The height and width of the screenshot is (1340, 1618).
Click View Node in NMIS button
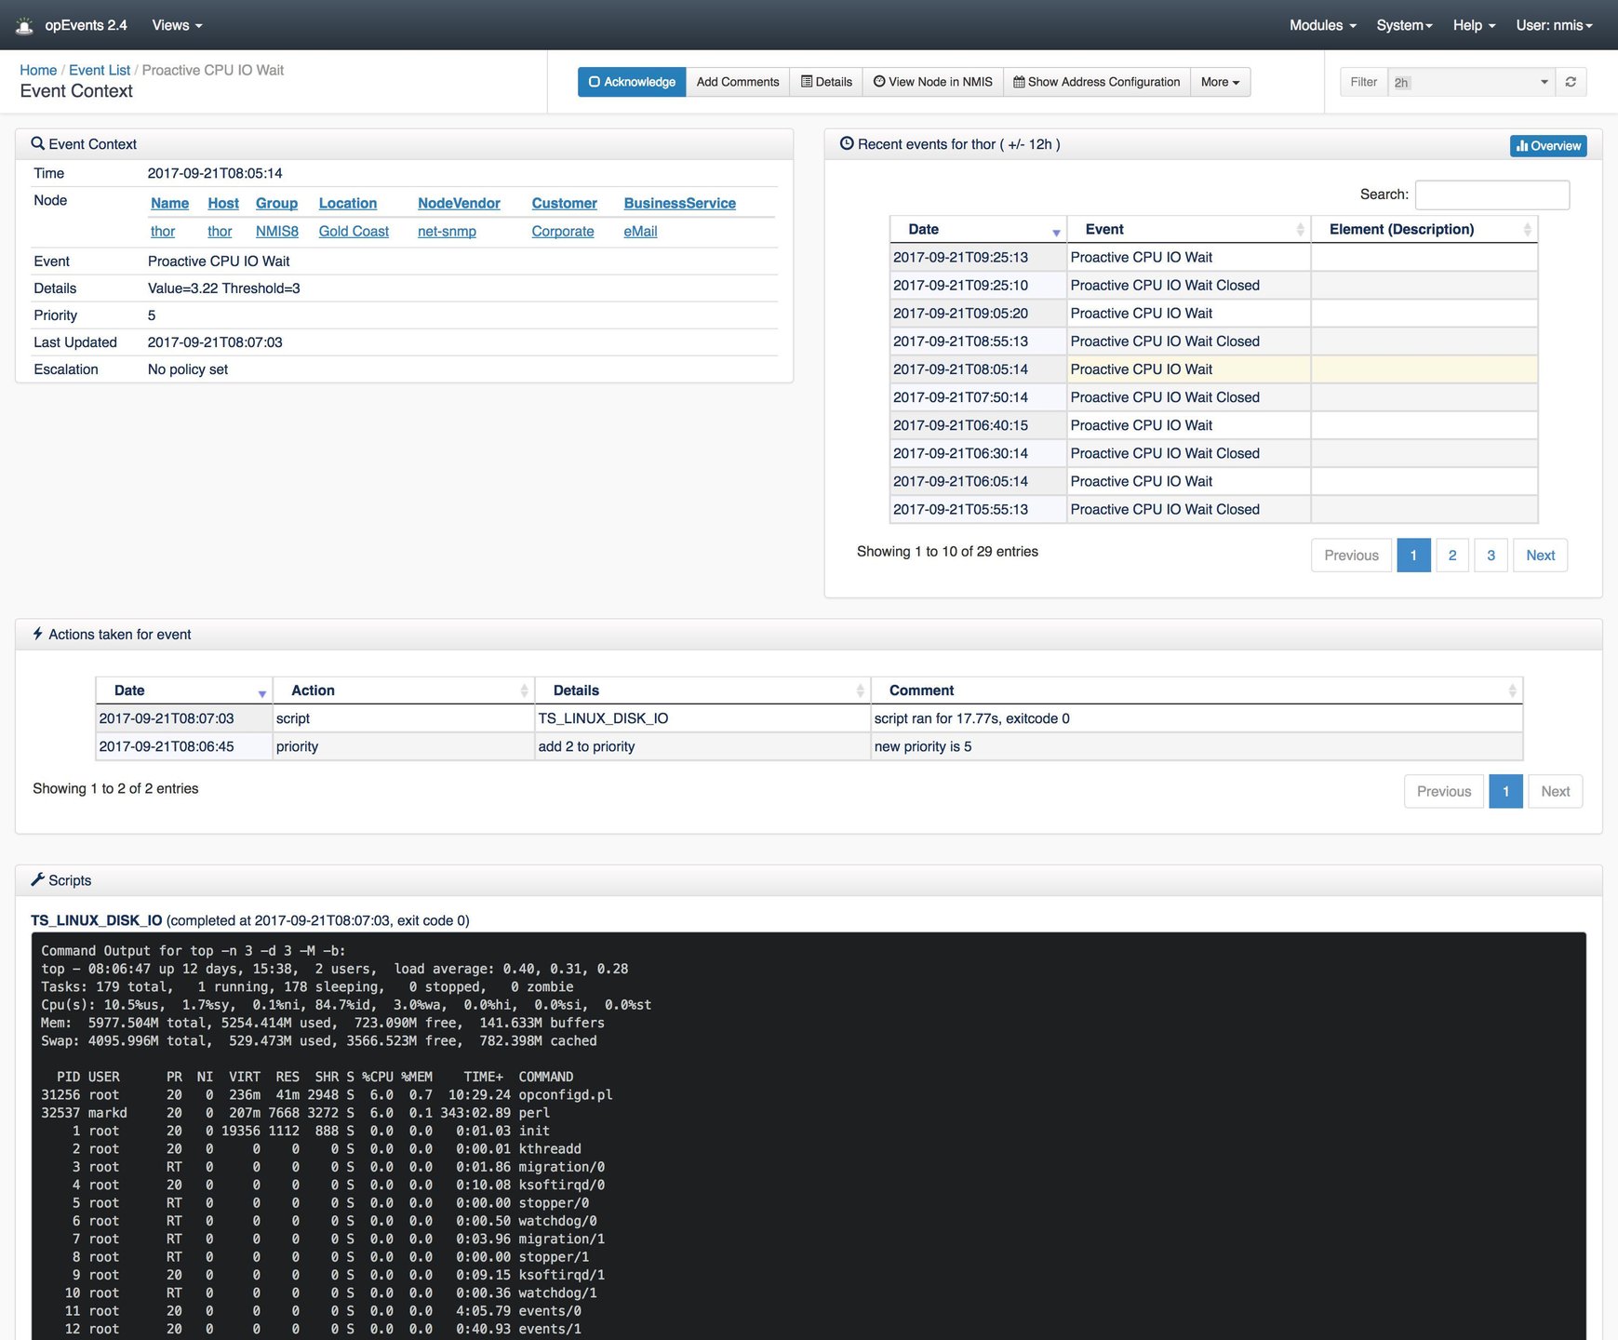point(932,82)
